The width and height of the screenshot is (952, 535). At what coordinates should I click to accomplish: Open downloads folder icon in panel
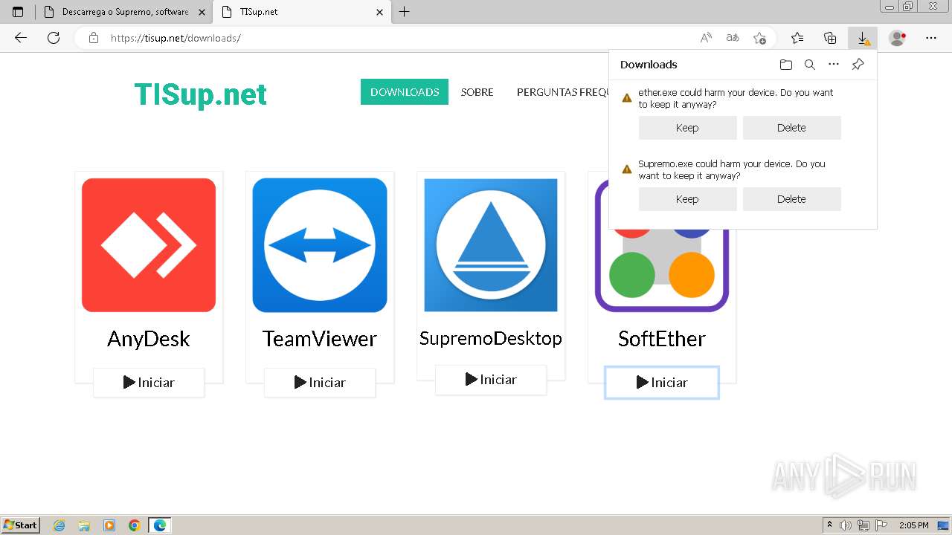click(x=786, y=65)
